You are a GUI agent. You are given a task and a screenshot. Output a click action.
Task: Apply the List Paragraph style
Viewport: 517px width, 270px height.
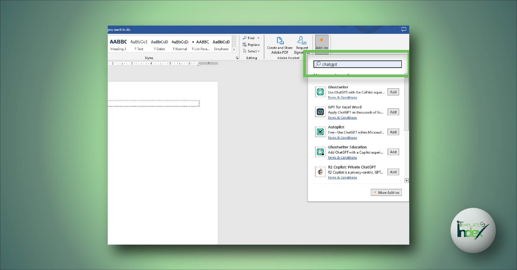(x=201, y=45)
